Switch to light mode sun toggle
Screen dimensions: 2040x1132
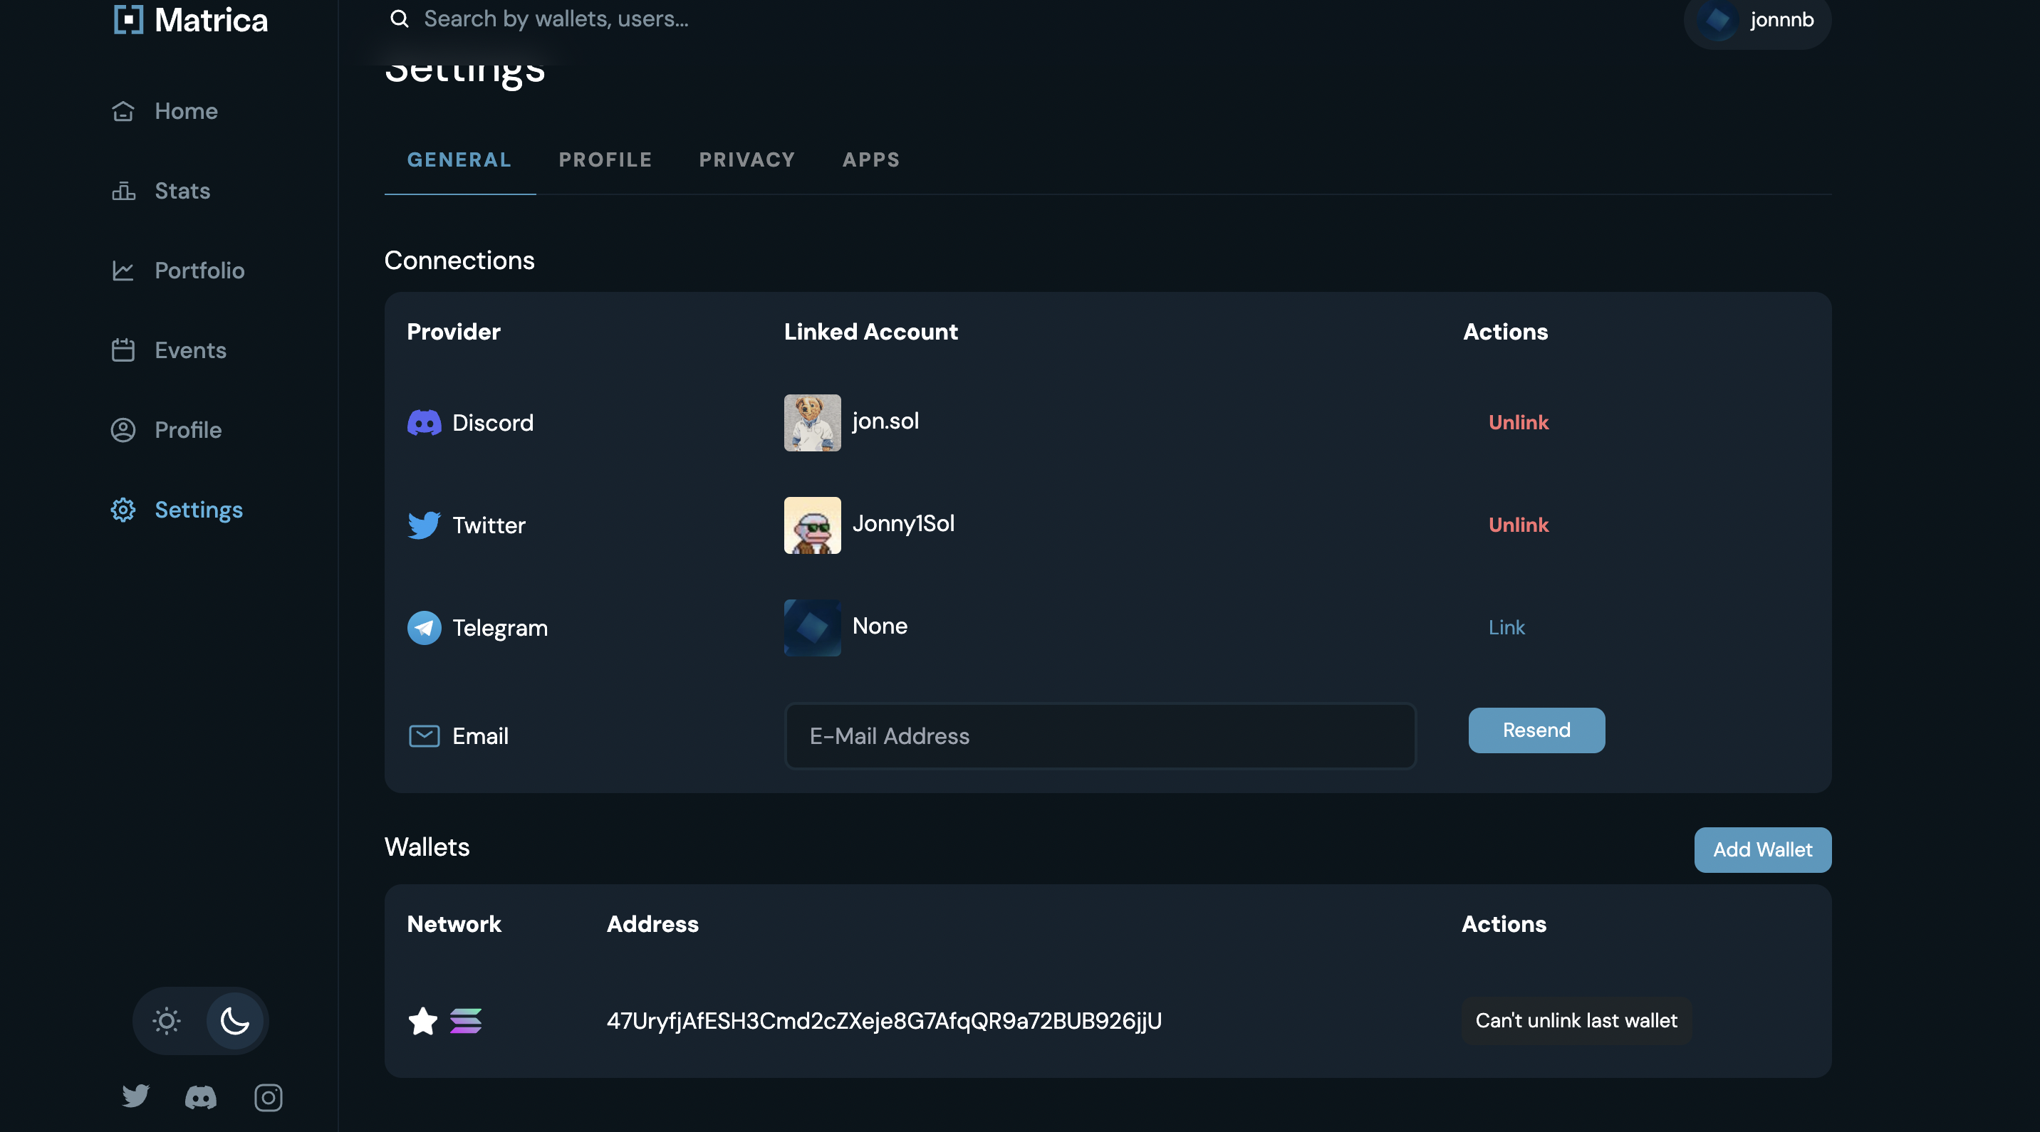click(167, 1021)
